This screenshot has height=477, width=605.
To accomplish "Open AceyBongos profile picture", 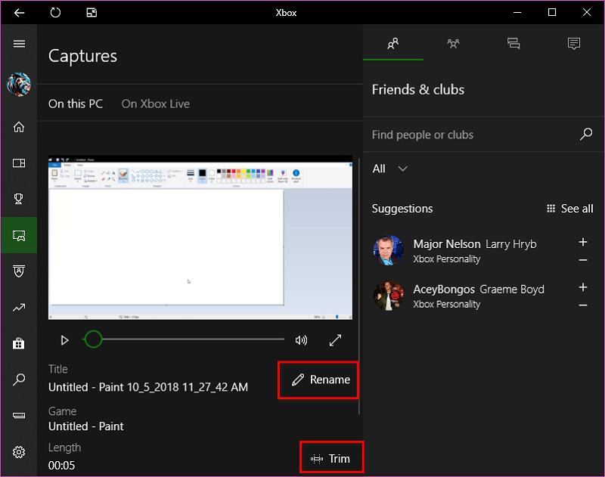I will coord(388,296).
